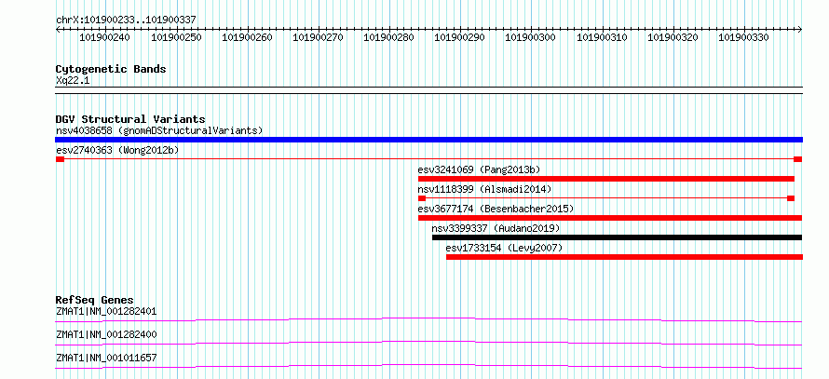The width and height of the screenshot is (829, 379).
Task: Click the red esv3677174 variant bar
Action: coord(610,218)
